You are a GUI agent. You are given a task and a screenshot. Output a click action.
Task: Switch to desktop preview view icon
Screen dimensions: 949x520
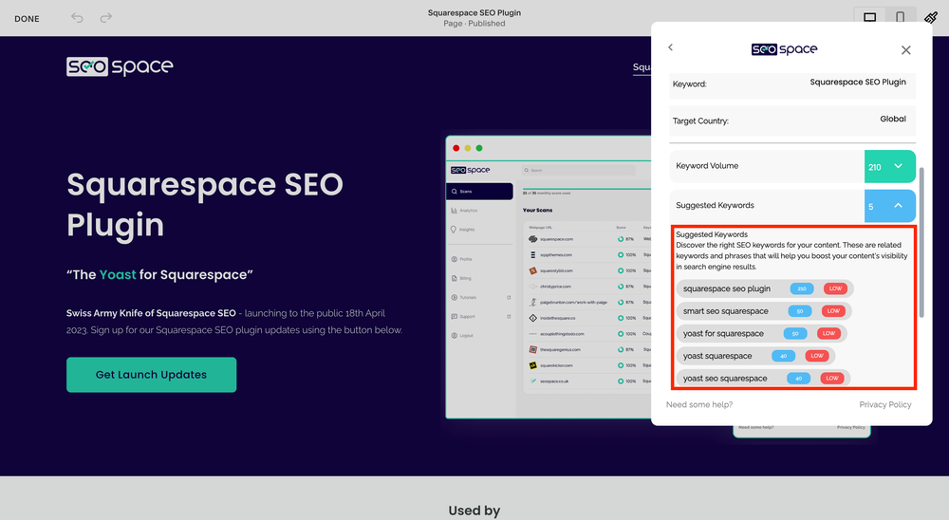coord(869,18)
